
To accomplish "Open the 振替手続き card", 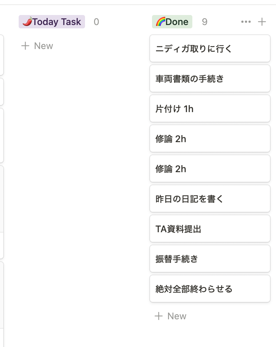I will pos(210,259).
